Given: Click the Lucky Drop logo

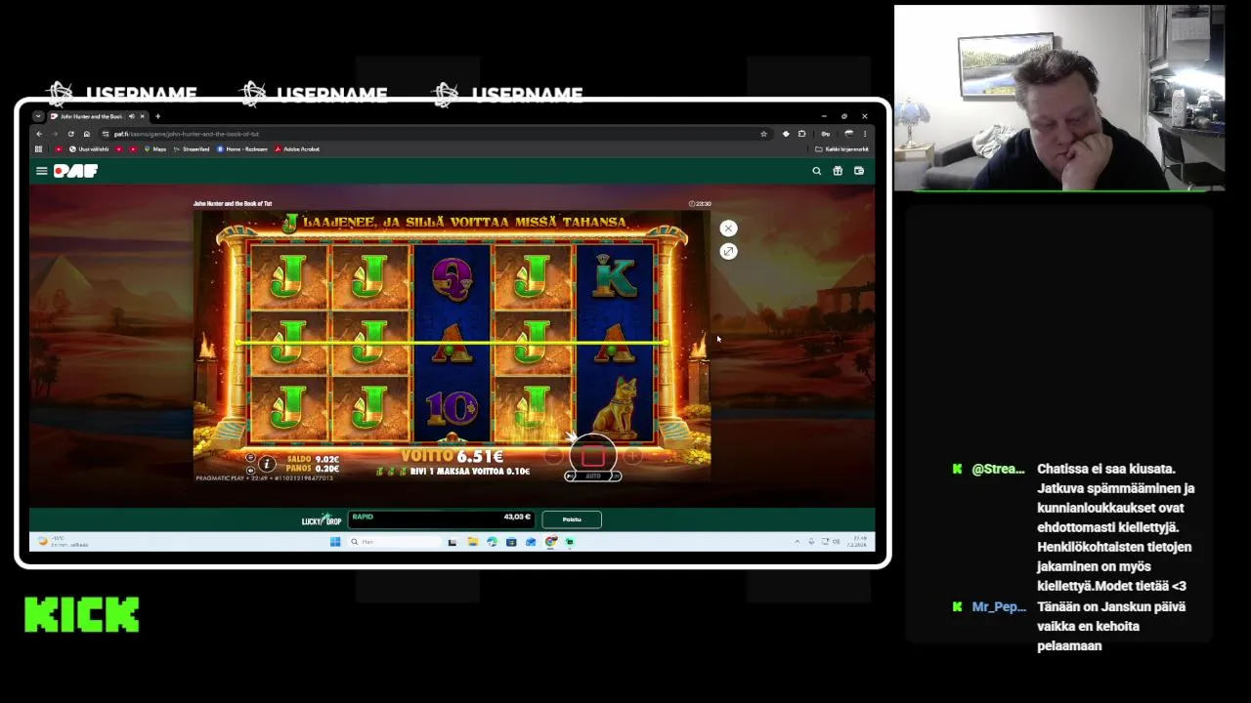Looking at the screenshot, I should pyautogui.click(x=322, y=519).
